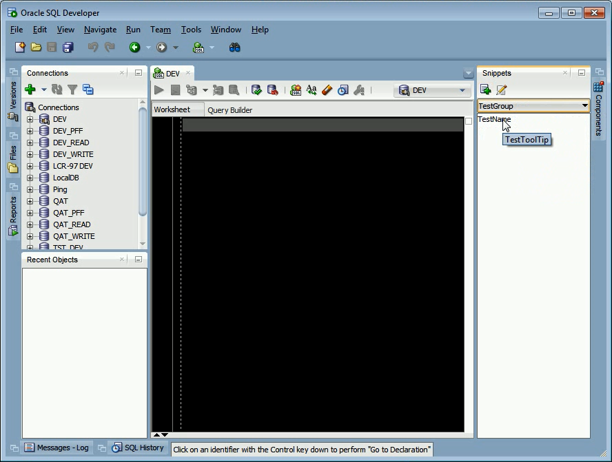Open the Versions side tab
The image size is (612, 462).
click(x=13, y=101)
